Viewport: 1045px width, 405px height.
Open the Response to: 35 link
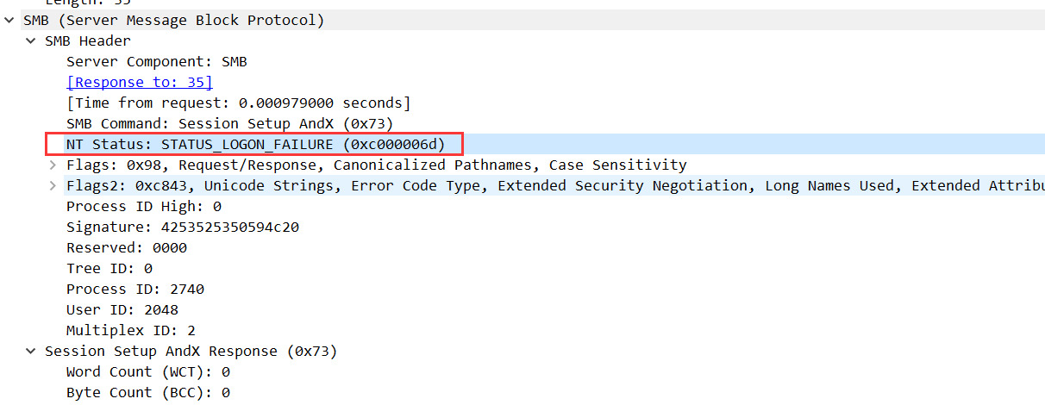click(x=139, y=82)
